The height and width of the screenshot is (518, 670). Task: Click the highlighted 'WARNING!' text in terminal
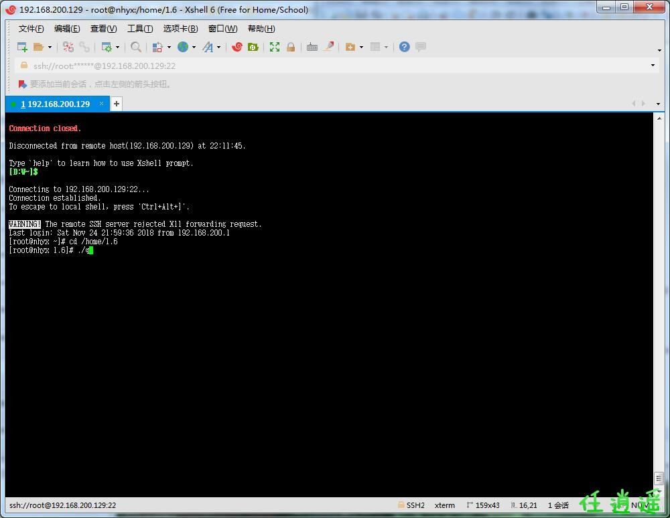(24, 224)
